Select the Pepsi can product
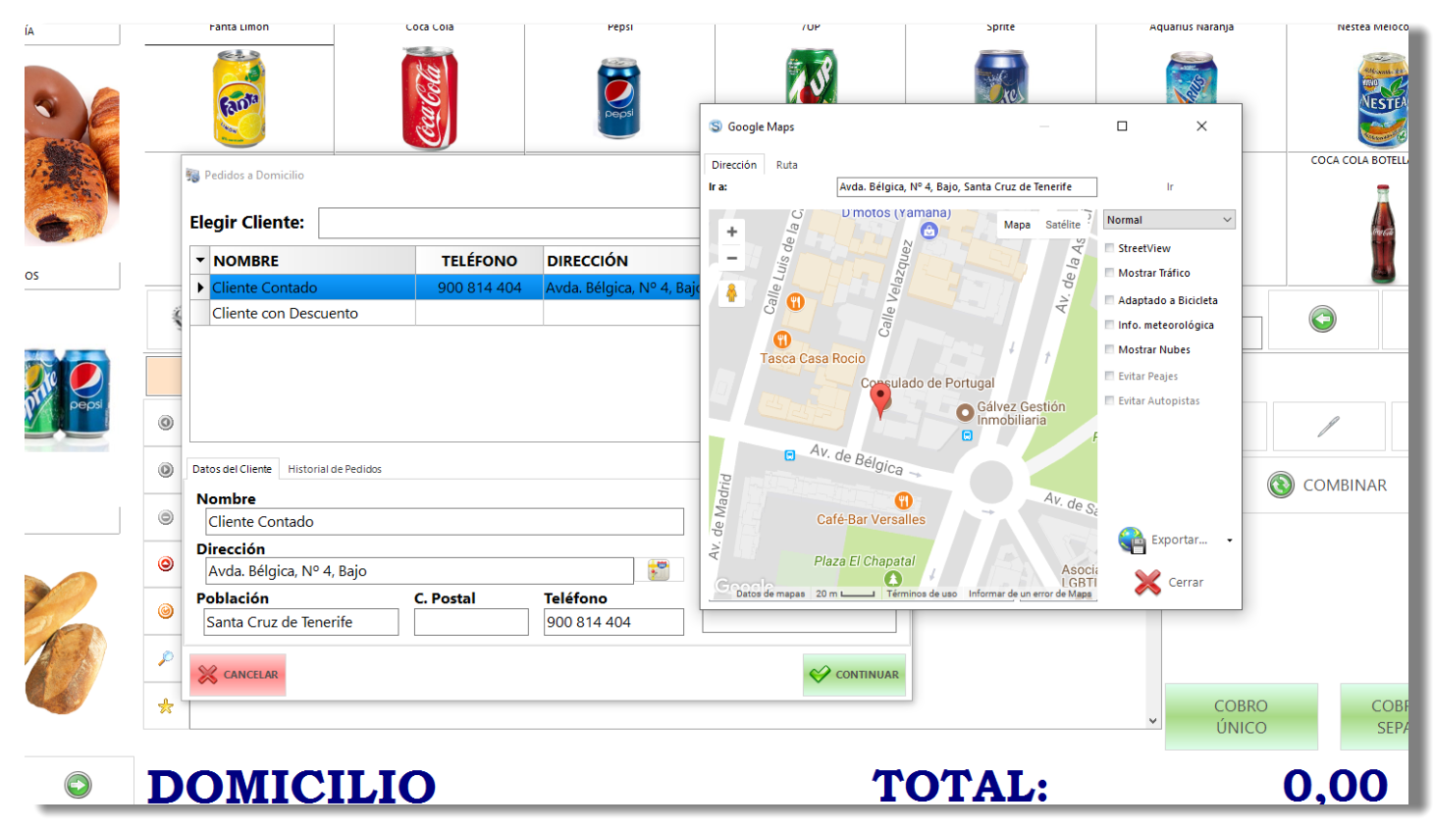This screenshot has width=1433, height=829. [x=619, y=98]
